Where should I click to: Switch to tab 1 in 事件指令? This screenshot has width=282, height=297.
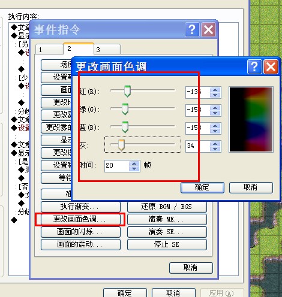(x=49, y=50)
